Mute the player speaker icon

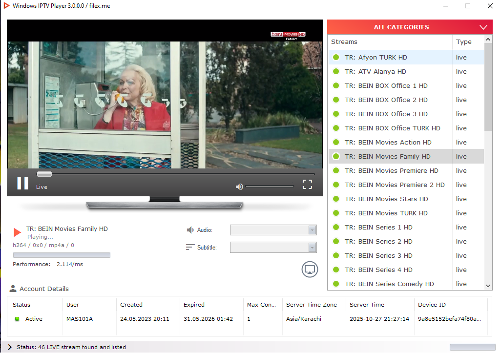tap(239, 187)
